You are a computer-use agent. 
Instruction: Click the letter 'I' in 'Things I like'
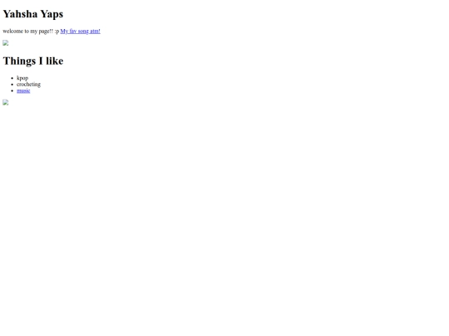[41, 61]
